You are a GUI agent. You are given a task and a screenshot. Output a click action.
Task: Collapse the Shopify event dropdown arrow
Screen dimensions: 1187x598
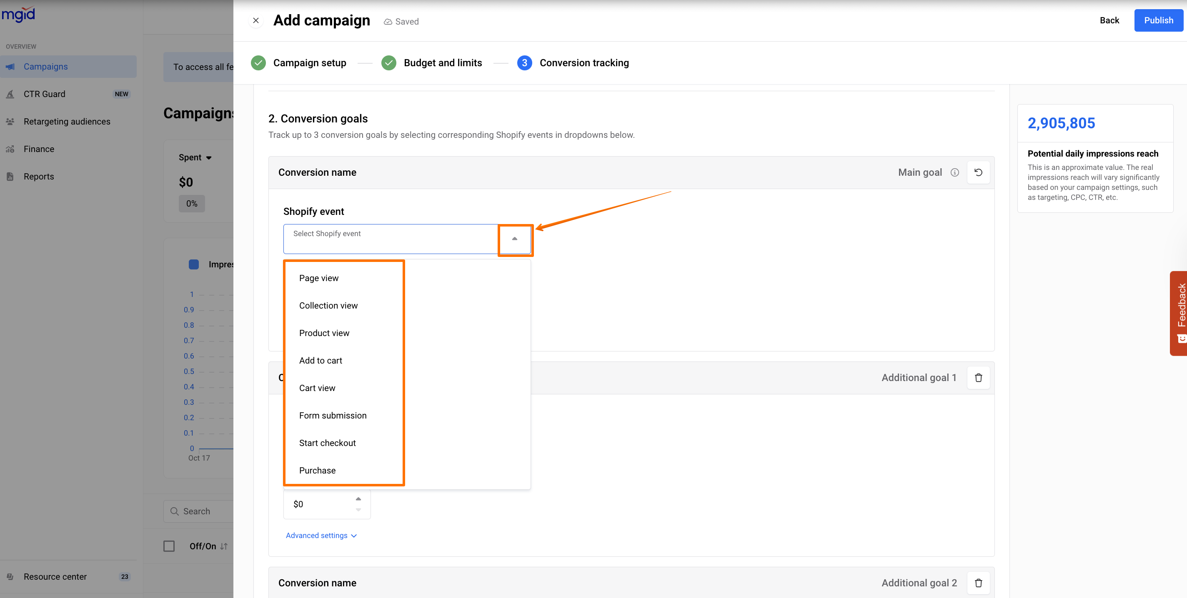pos(514,239)
